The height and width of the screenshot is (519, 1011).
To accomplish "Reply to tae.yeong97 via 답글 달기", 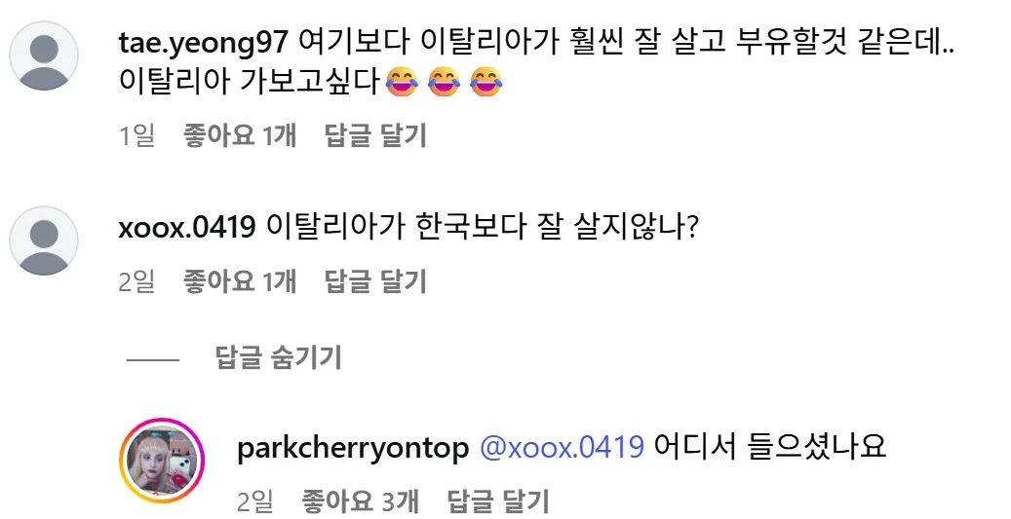I will (x=375, y=136).
